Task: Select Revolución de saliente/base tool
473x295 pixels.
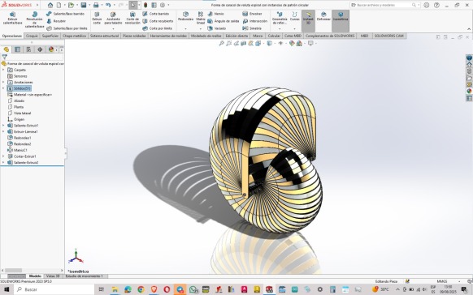Action: coord(34,19)
